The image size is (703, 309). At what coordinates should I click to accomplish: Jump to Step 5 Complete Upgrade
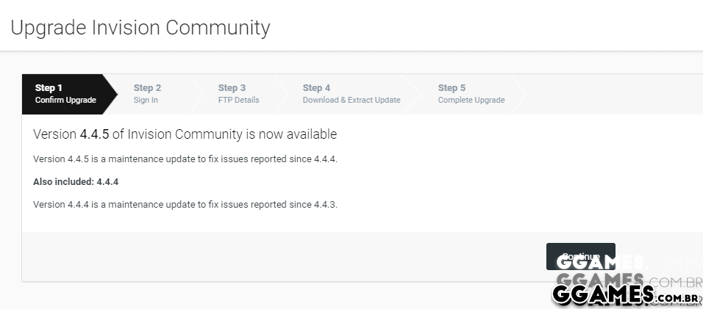[x=471, y=94]
